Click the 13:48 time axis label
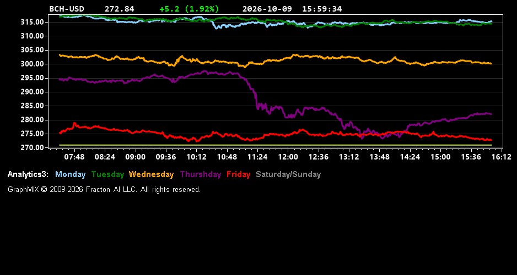 pyautogui.click(x=380, y=157)
